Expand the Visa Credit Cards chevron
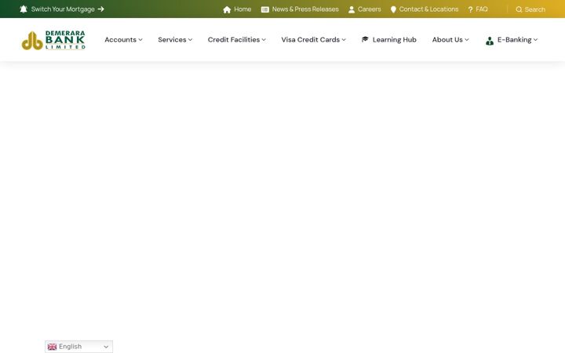This screenshot has width=565, height=353. 344,40
